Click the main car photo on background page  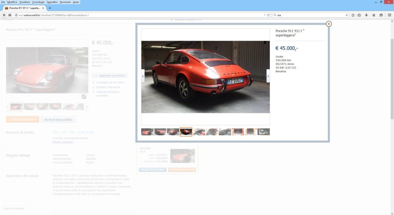(x=47, y=70)
